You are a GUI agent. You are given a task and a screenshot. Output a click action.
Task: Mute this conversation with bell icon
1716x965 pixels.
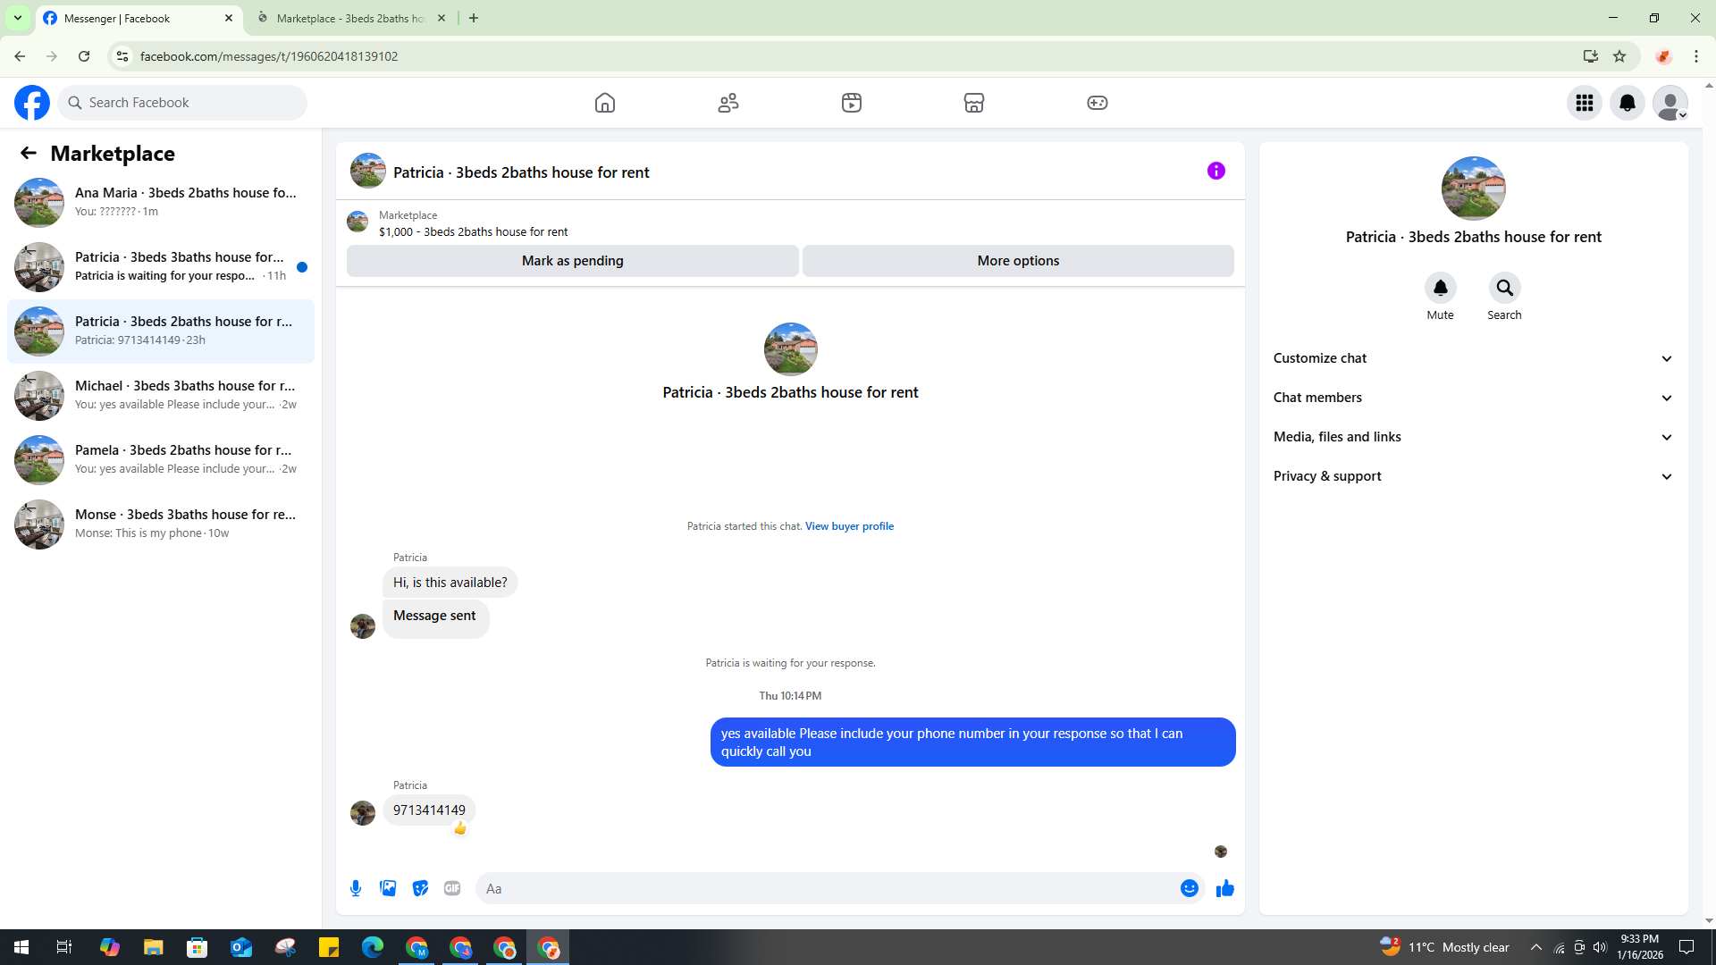1440,289
